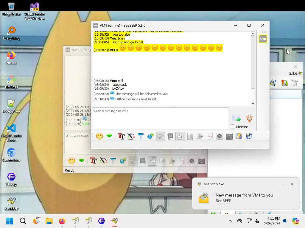
Task: Click File Explorer in taskbar
Action: (49, 221)
